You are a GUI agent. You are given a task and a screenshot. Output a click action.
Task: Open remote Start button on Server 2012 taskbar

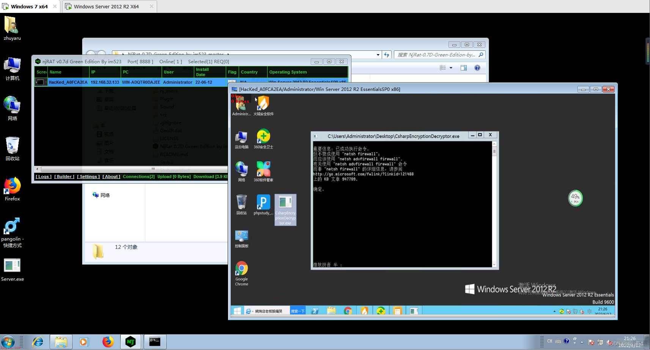pos(237,311)
